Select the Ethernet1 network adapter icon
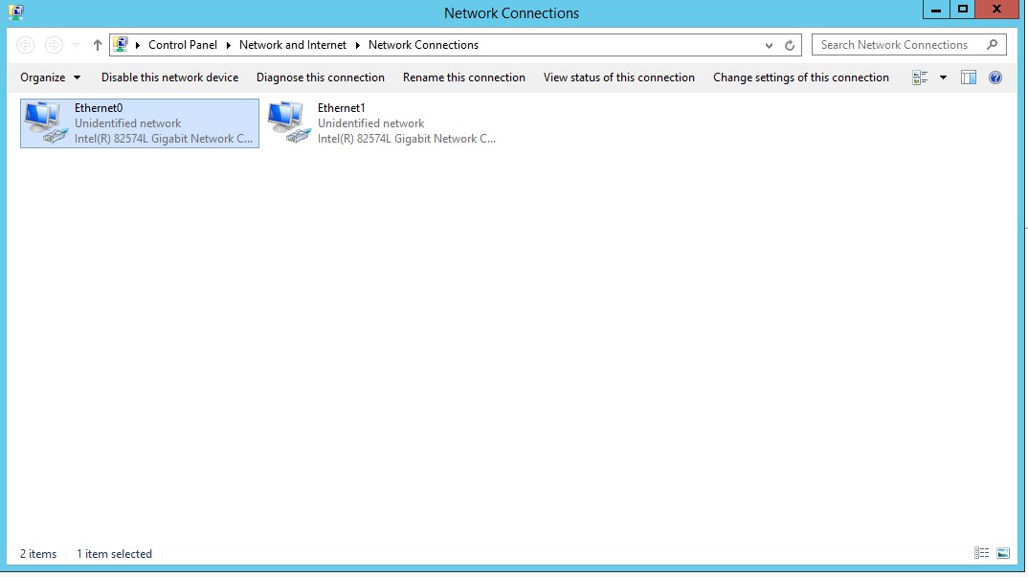1028x577 pixels. (289, 123)
